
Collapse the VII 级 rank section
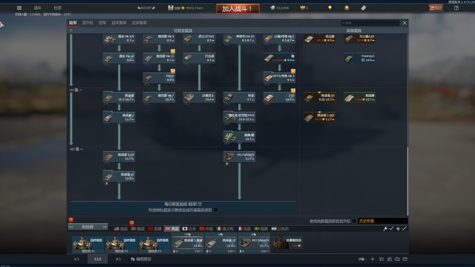(x=76, y=90)
